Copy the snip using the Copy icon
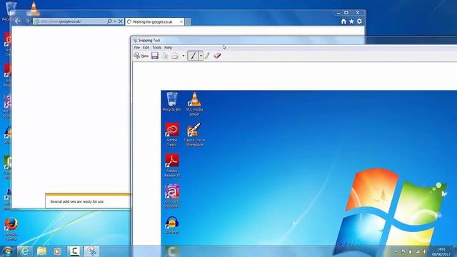 (x=165, y=56)
